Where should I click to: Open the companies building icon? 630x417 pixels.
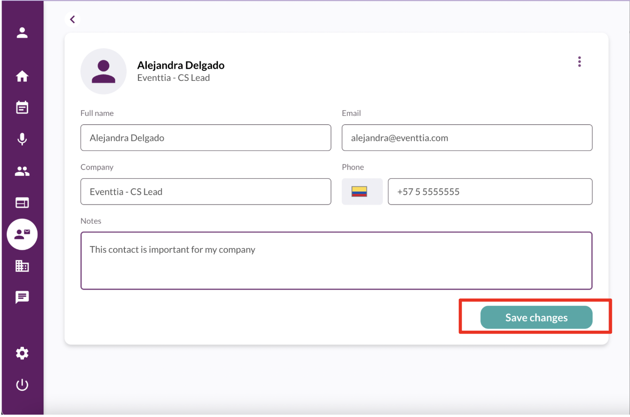tap(22, 265)
